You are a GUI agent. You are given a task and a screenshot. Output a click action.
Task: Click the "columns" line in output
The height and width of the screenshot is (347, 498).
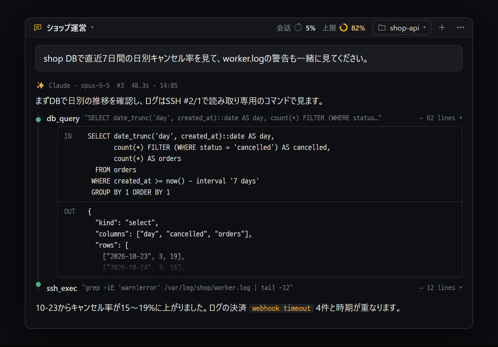[173, 234]
